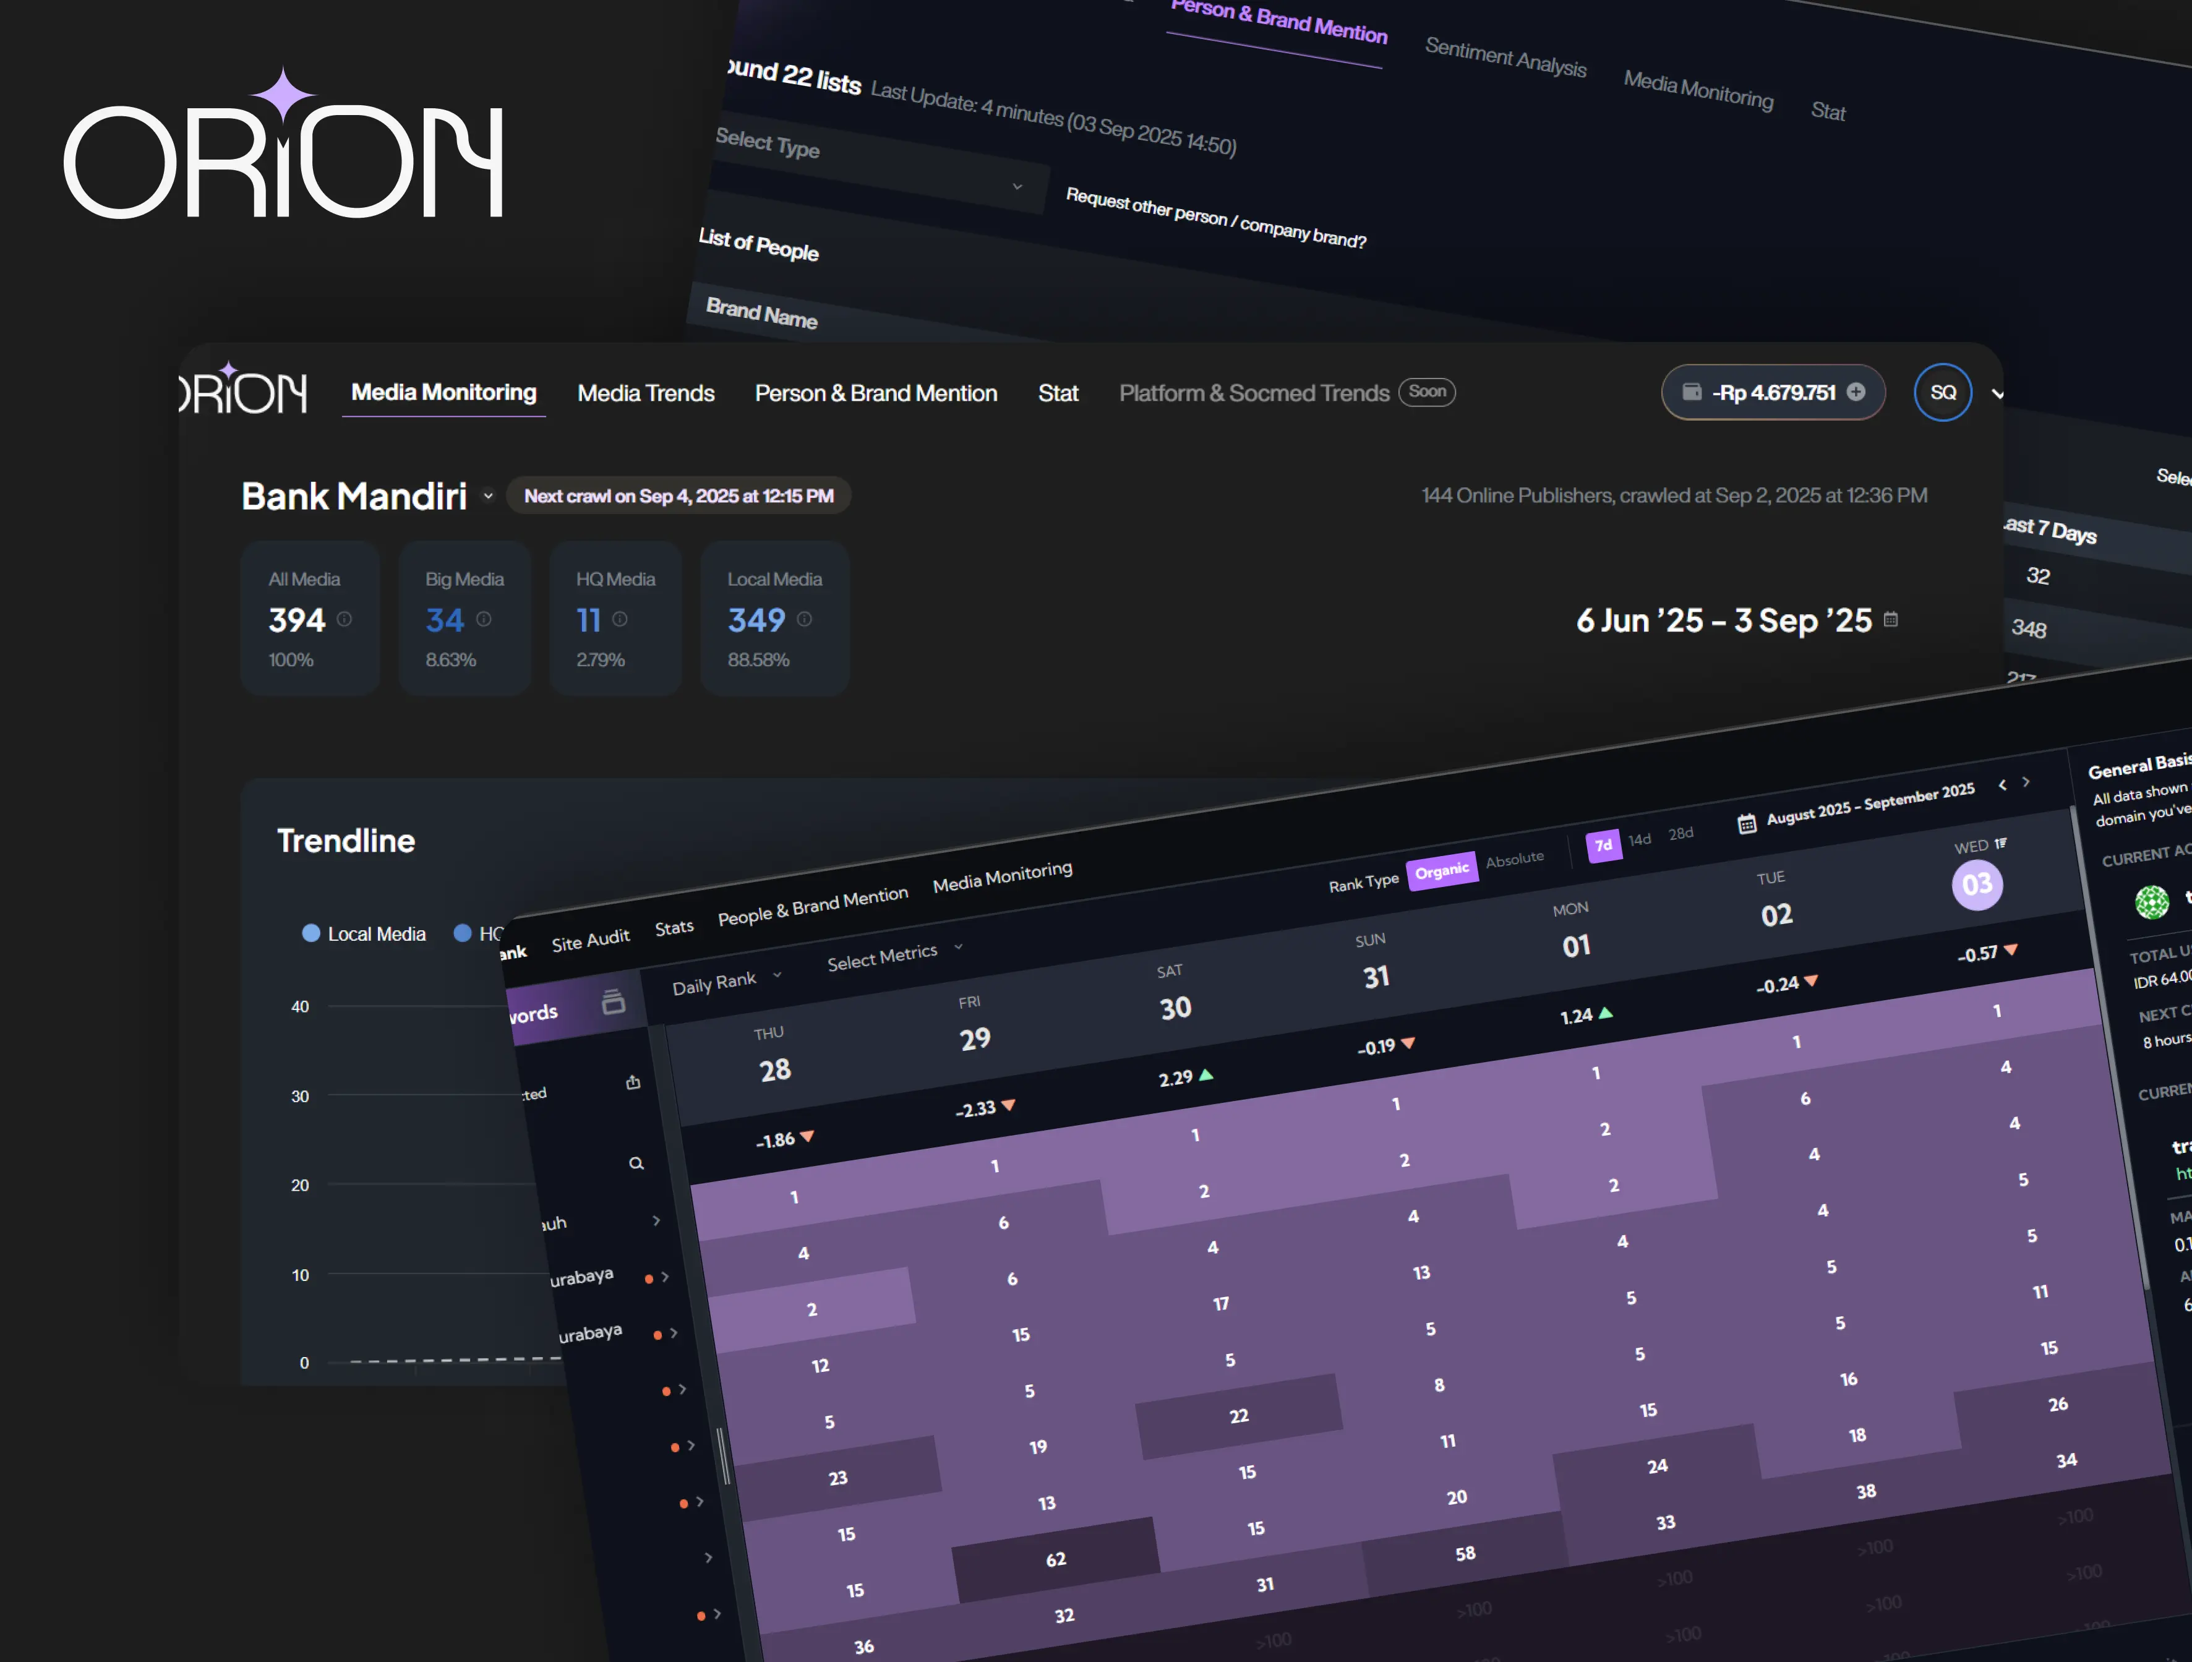The width and height of the screenshot is (2192, 1662).
Task: Click the Next crawl on Sep 4 badge
Action: pos(679,495)
